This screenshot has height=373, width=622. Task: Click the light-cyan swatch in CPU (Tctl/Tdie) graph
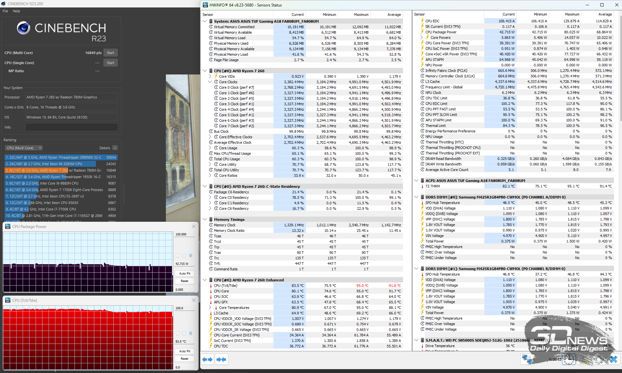[184, 333]
